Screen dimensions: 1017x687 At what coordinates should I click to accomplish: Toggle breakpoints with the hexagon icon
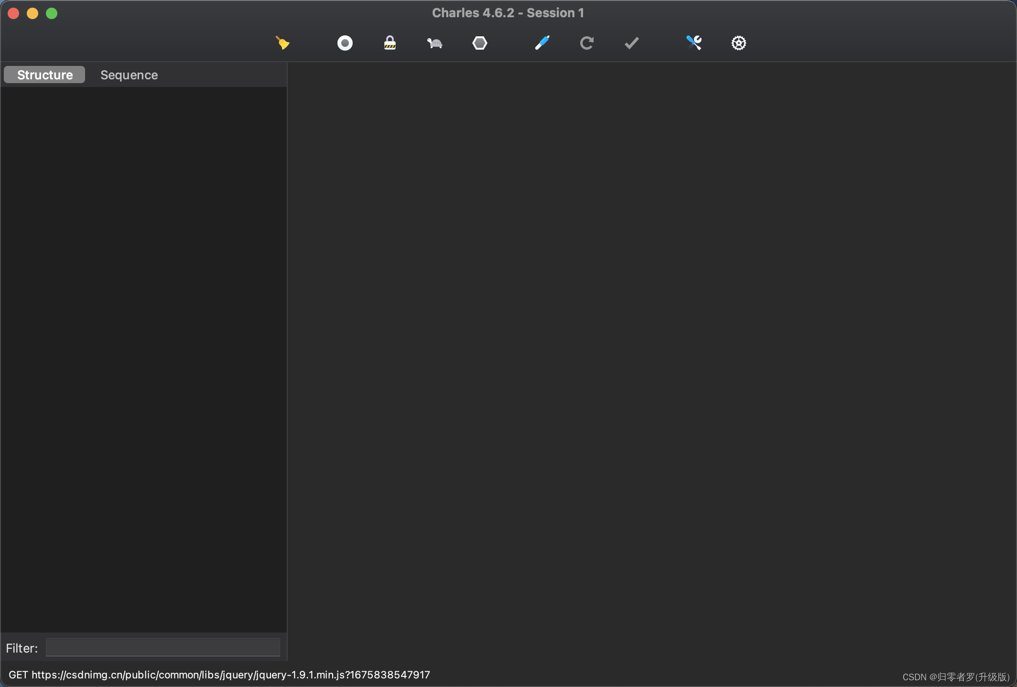pos(479,43)
